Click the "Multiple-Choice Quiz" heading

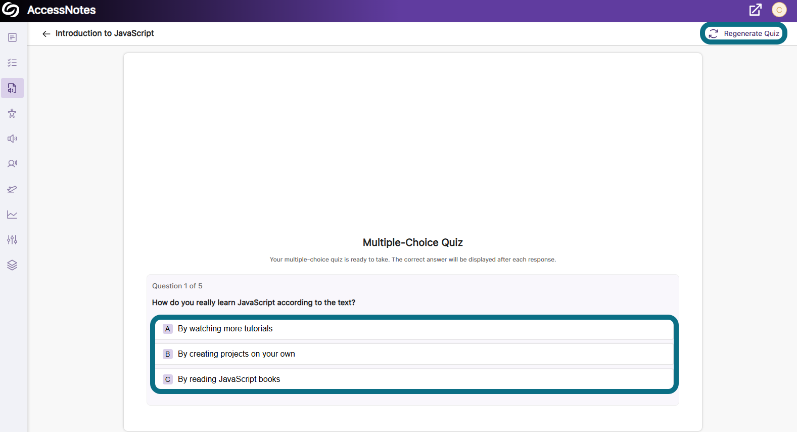(x=413, y=242)
